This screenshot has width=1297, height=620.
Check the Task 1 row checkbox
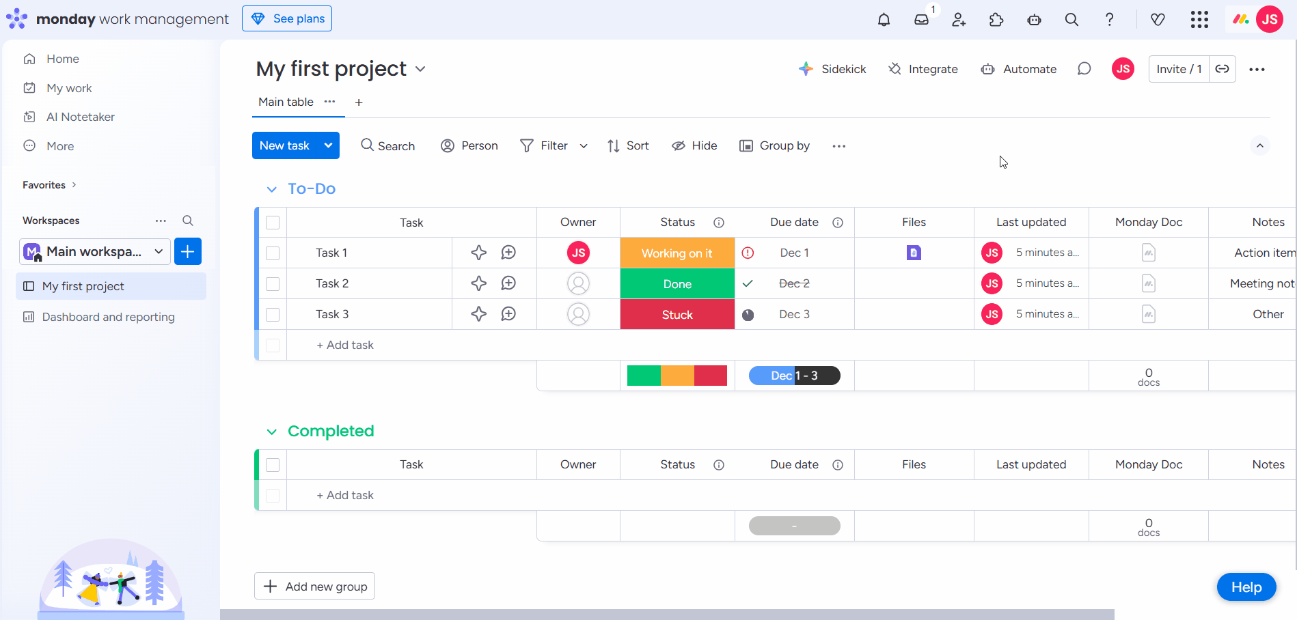[273, 253]
